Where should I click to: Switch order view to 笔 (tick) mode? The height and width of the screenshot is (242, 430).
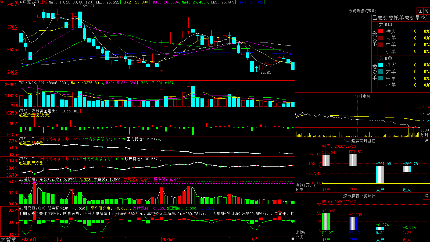[x=427, y=11]
